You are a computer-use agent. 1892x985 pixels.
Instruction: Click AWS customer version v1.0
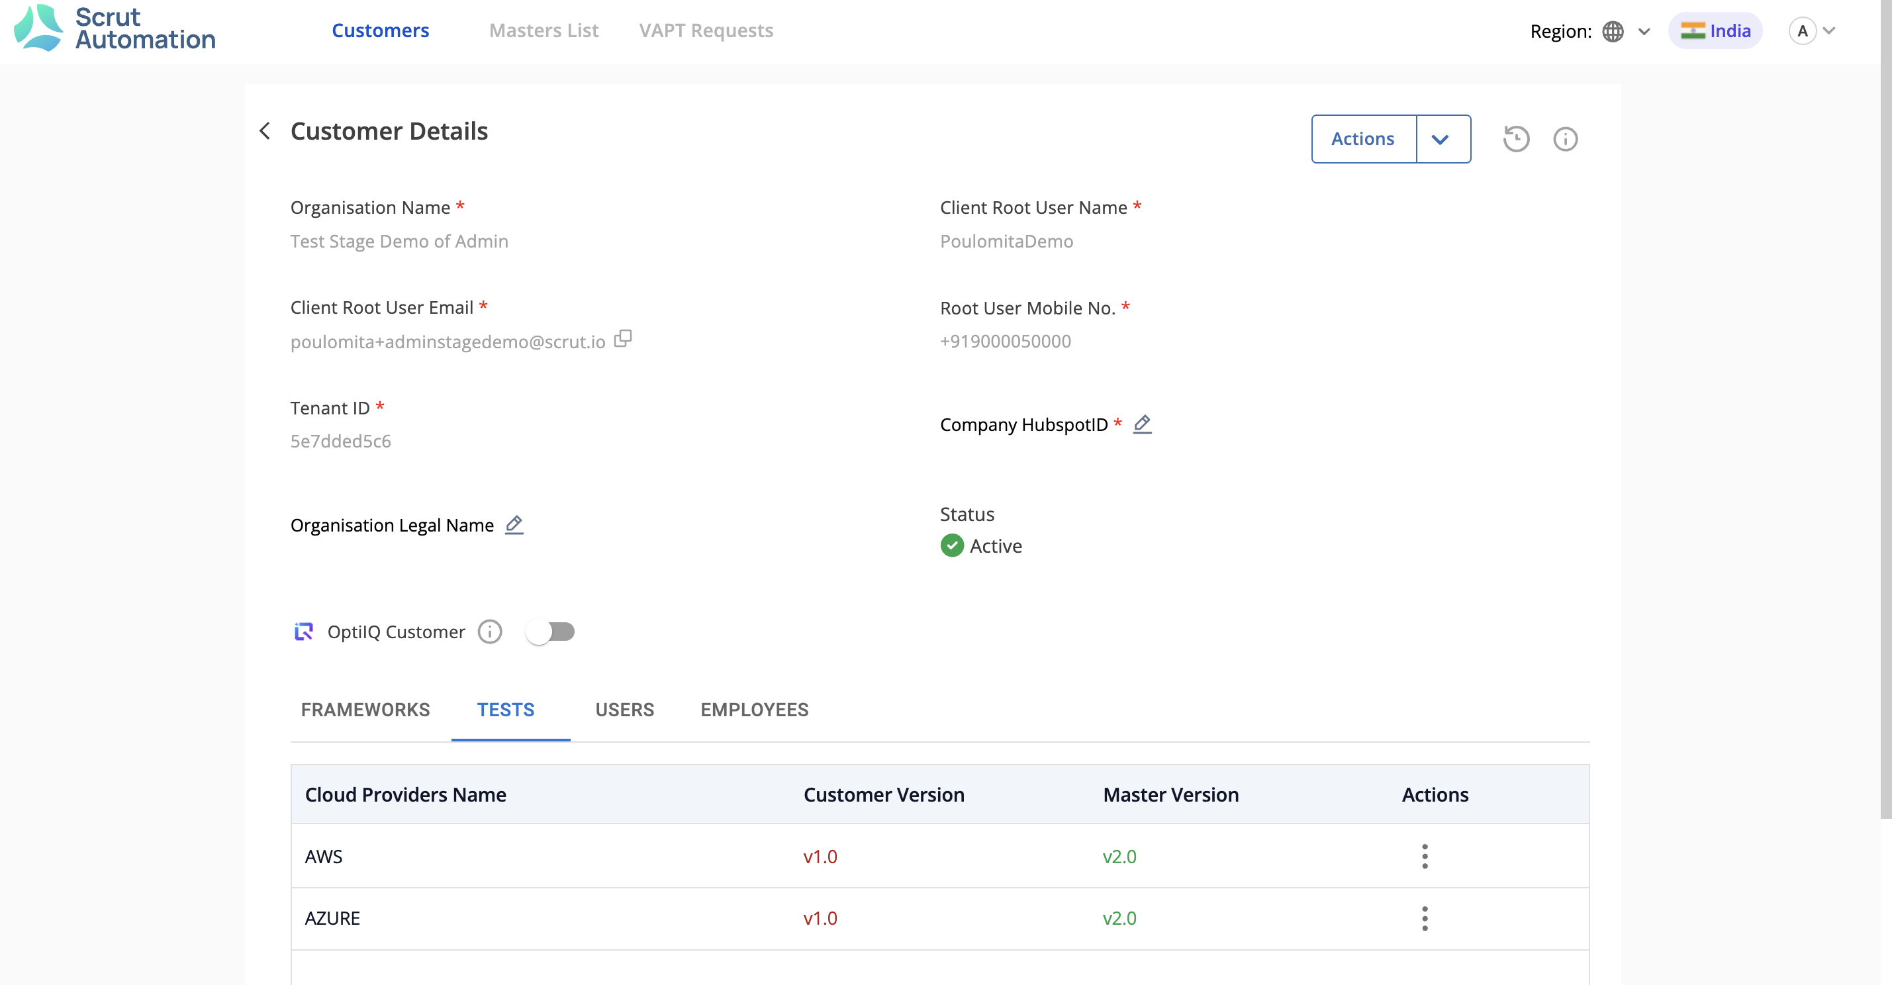(820, 857)
